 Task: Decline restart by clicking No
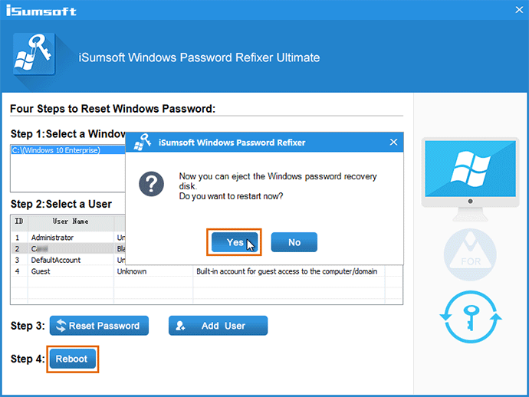(294, 242)
